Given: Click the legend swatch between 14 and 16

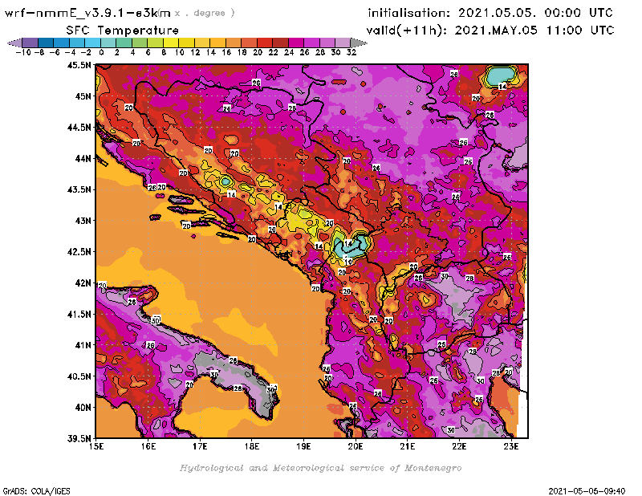Looking at the screenshot, I should pyautogui.click(x=217, y=43).
